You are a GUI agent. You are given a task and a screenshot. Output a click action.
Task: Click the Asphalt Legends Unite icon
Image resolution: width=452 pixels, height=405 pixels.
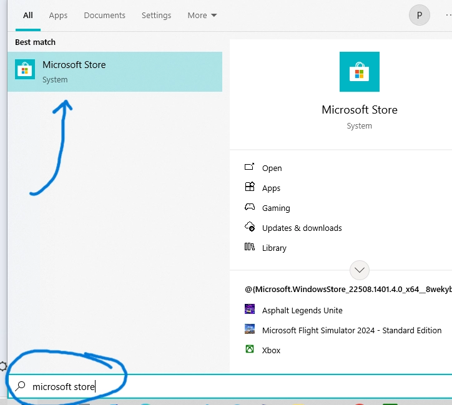250,309
